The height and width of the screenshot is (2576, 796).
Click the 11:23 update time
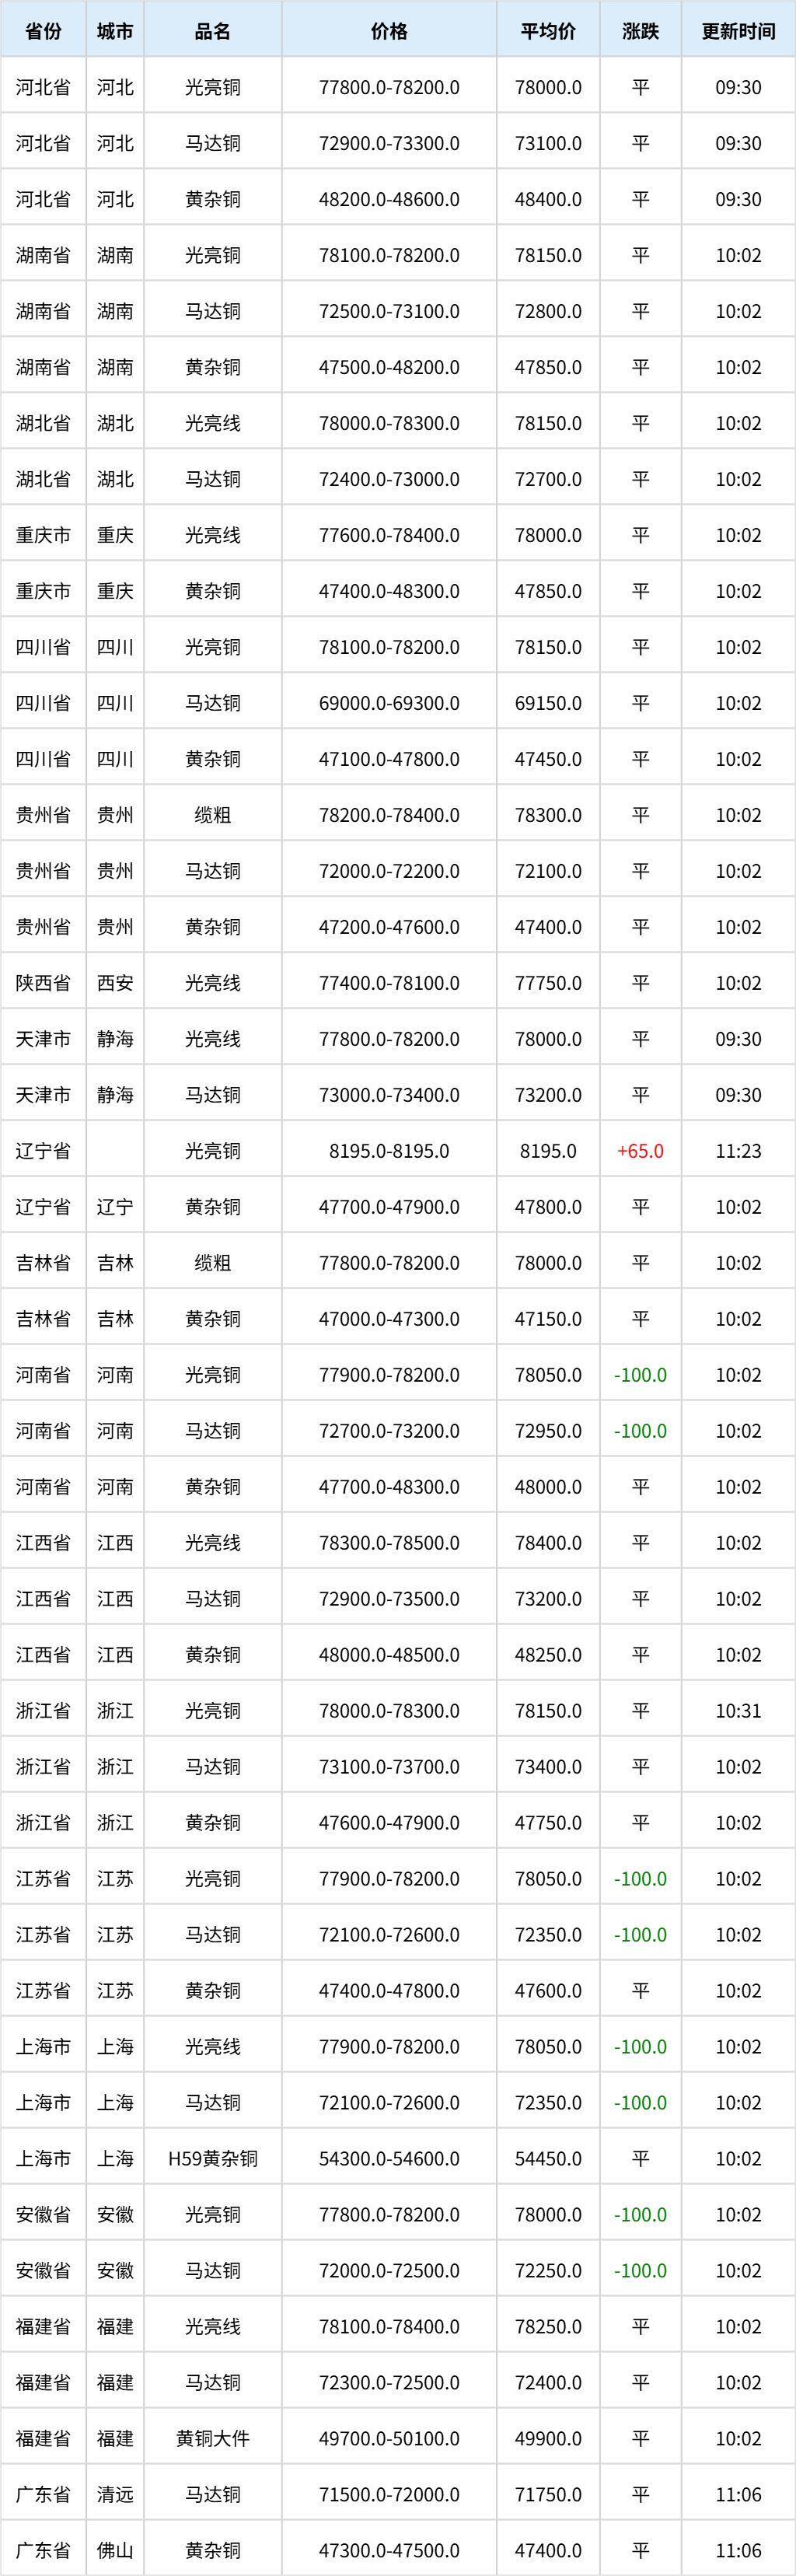point(738,1151)
